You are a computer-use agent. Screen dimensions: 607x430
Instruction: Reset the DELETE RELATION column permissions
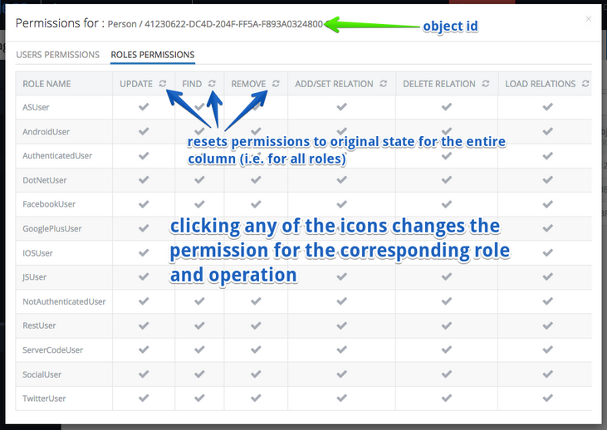[x=486, y=84]
